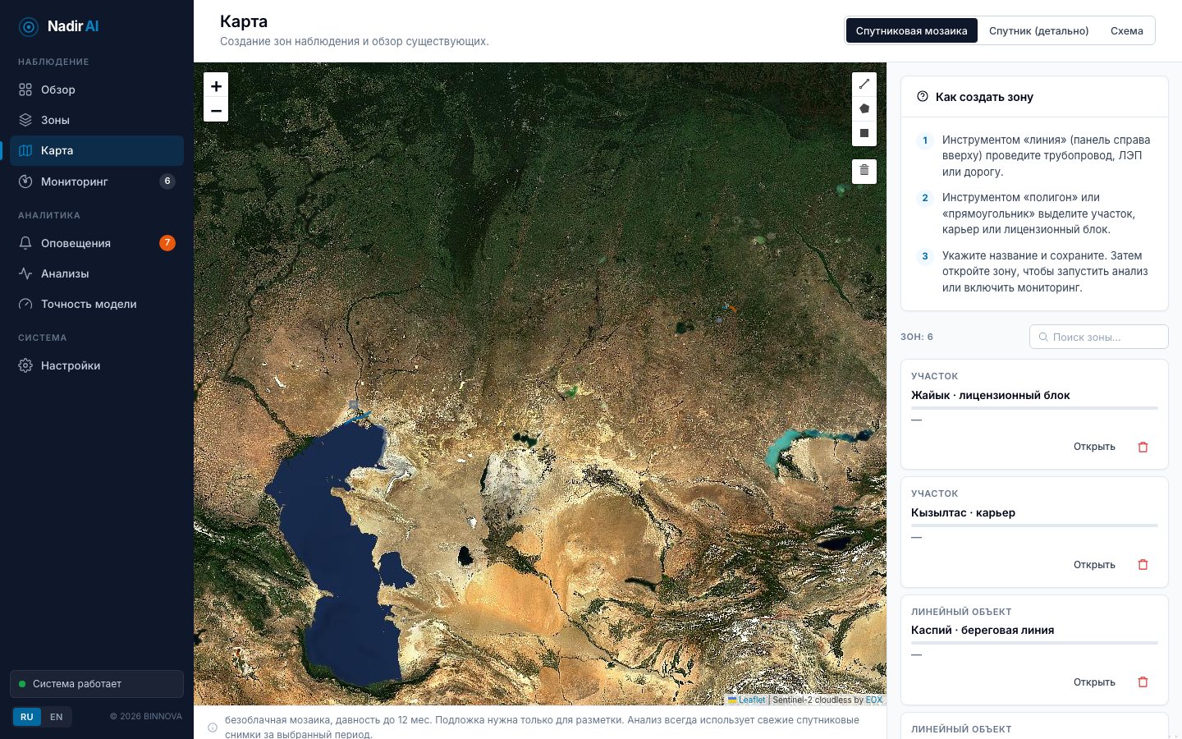Delete the Кызылтас карьер zone
The height and width of the screenshot is (739, 1182).
point(1143,565)
